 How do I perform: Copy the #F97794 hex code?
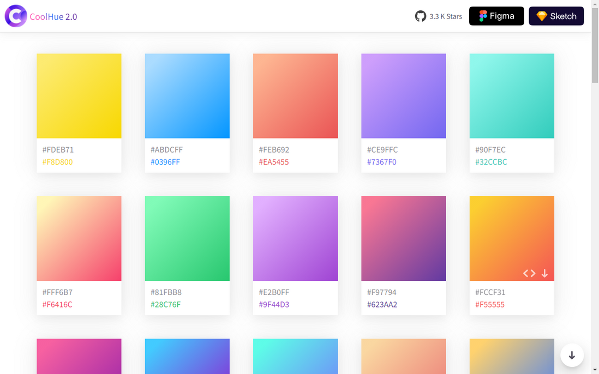[382, 292]
